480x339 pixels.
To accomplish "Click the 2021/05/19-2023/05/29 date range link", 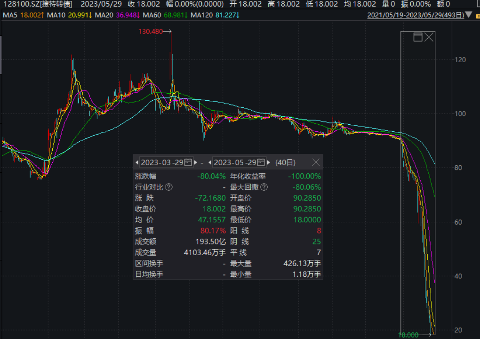I will point(415,15).
